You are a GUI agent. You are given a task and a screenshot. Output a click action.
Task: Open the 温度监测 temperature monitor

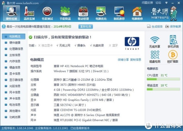(x=29, y=13)
